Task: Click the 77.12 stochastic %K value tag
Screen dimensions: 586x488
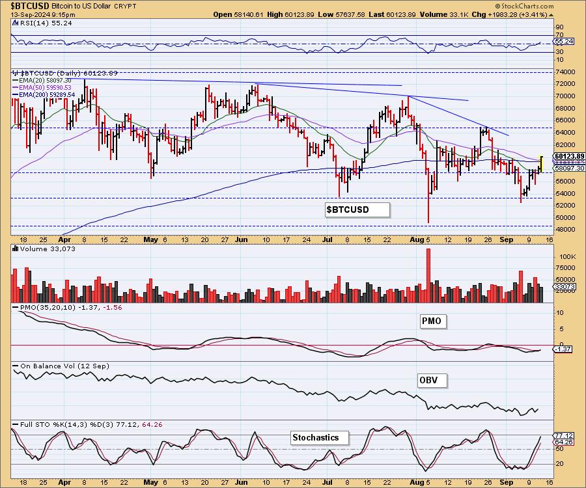Action: coord(564,435)
